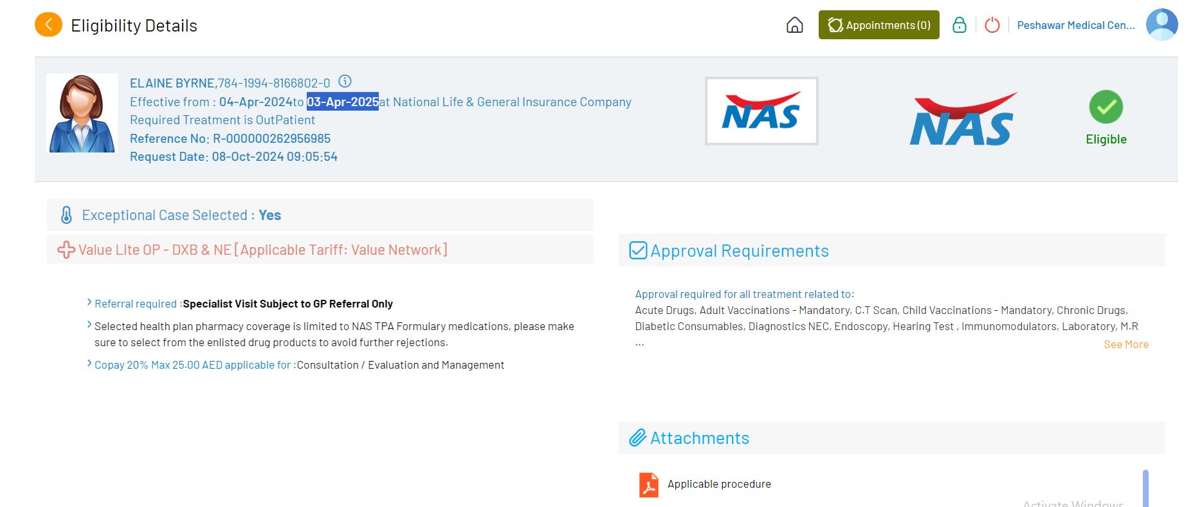Click the Attachments section heading

[700, 438]
